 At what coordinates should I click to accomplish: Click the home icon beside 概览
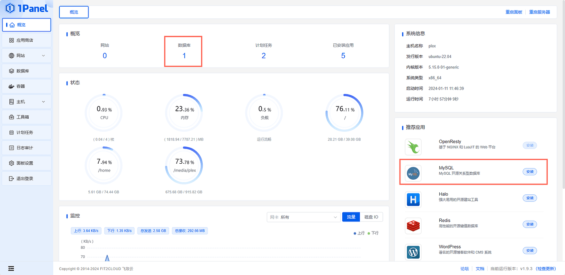(12, 25)
